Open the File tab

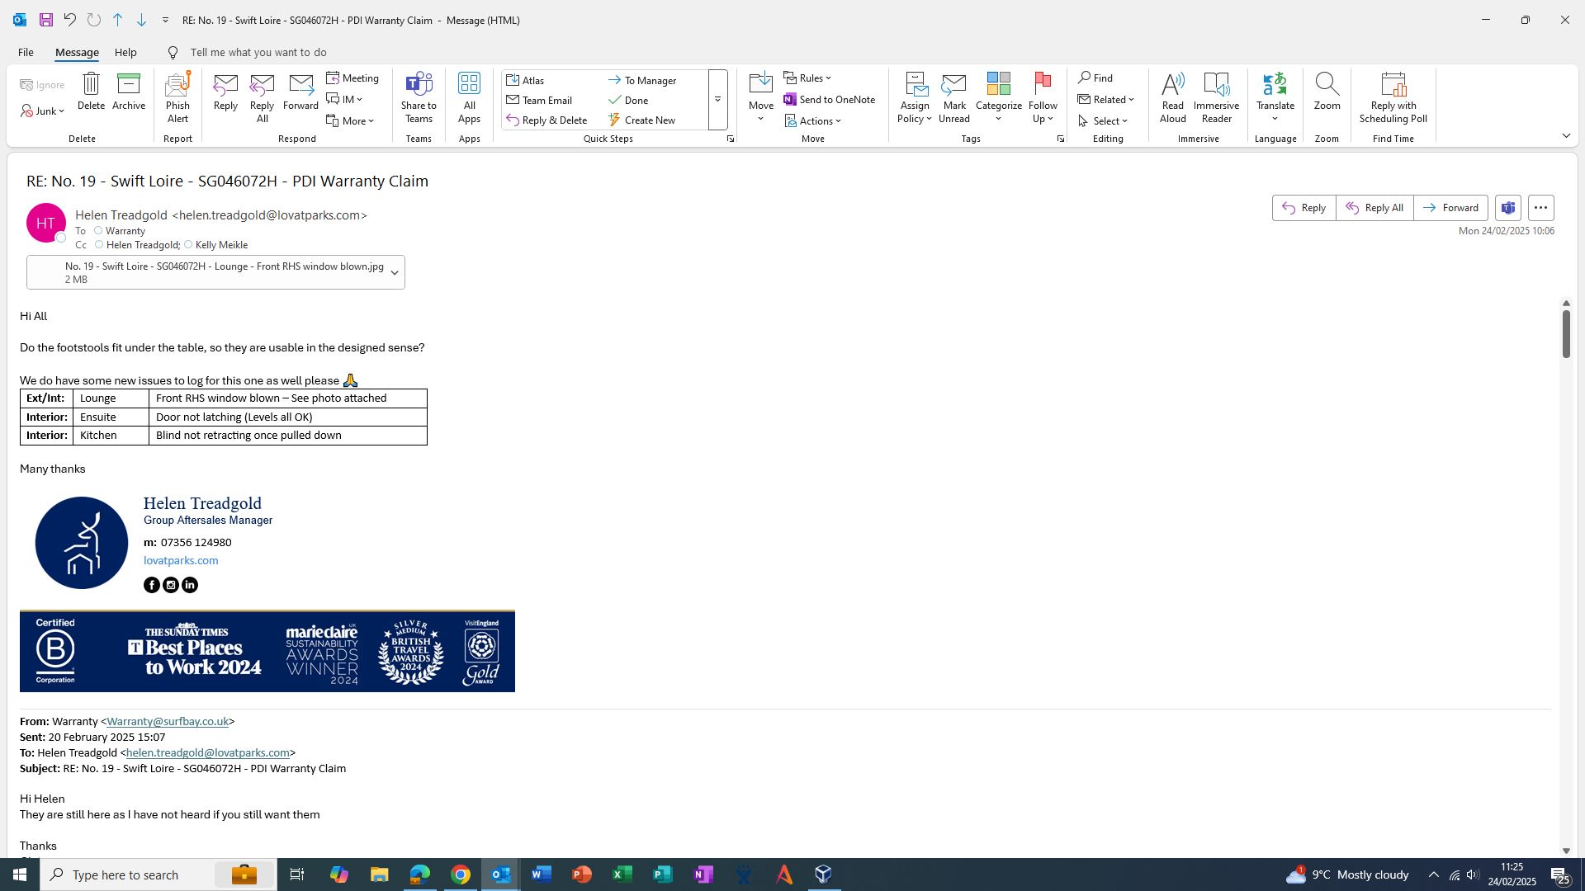[26, 53]
